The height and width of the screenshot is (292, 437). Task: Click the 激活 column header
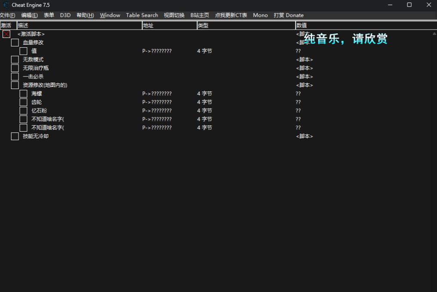point(8,25)
